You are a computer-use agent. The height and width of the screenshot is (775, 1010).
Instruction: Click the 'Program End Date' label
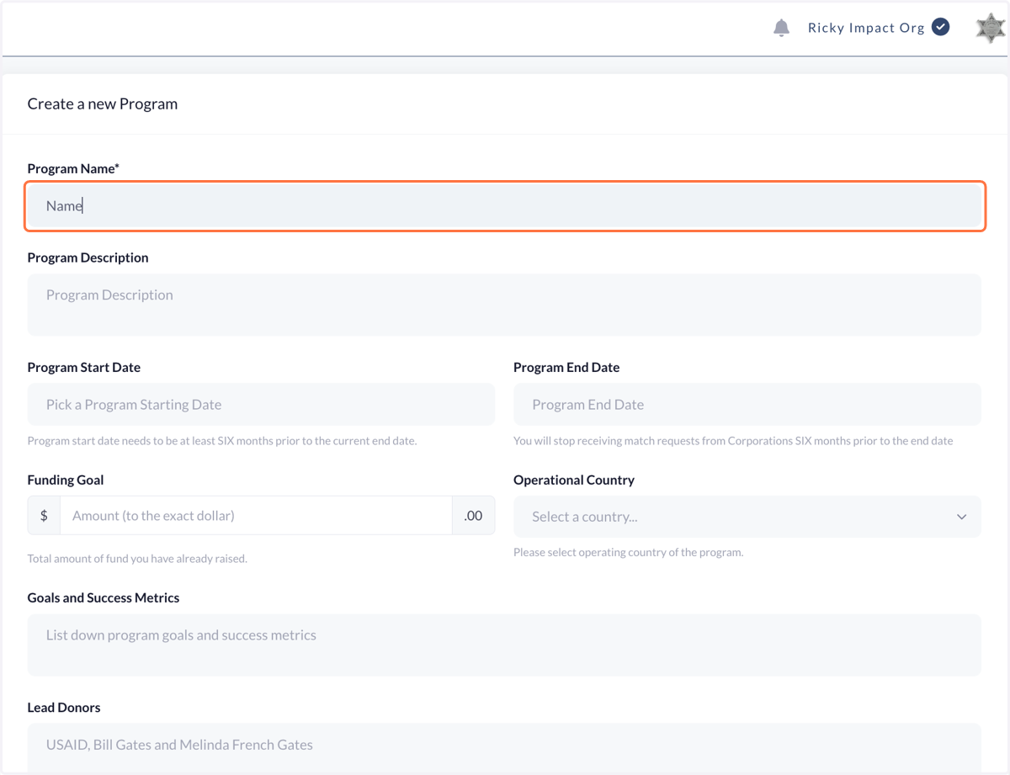click(x=566, y=368)
